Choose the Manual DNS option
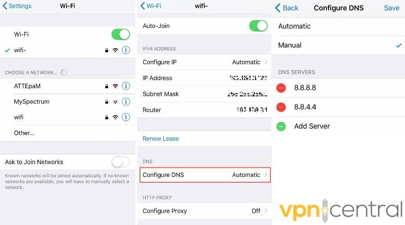This screenshot has width=405, height=225. pyautogui.click(x=338, y=45)
